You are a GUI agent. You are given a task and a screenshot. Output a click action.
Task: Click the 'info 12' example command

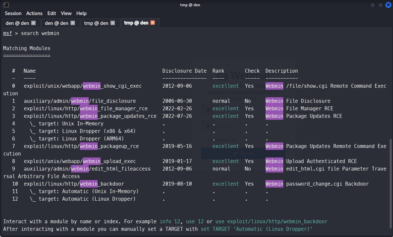[170, 222]
